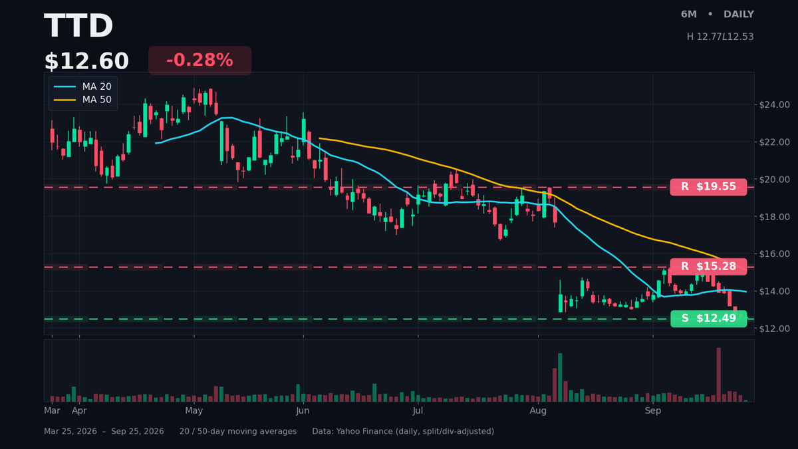
Task: Click the $24.00 price axis label
Action: pos(774,105)
